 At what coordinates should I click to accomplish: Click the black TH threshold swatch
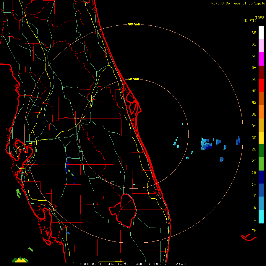click(261, 230)
